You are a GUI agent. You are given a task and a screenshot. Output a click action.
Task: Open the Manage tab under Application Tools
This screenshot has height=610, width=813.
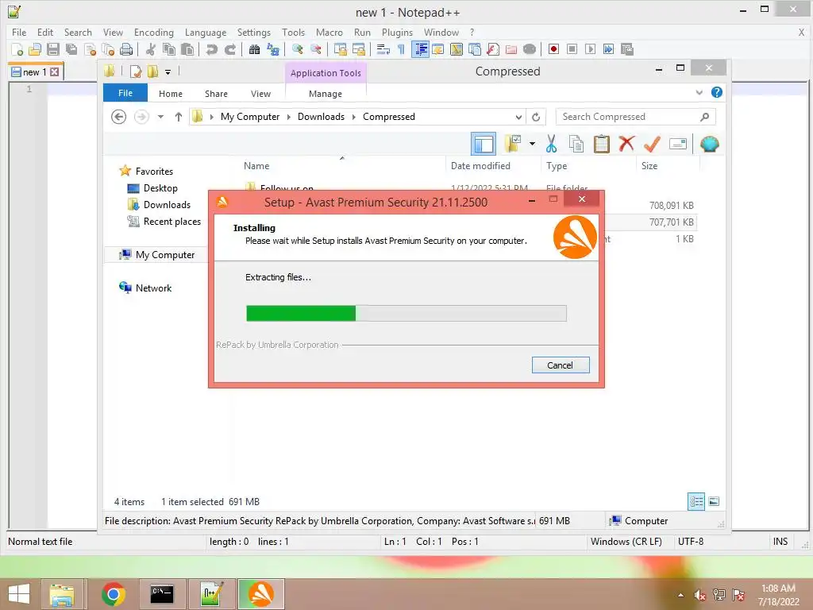[x=325, y=94]
